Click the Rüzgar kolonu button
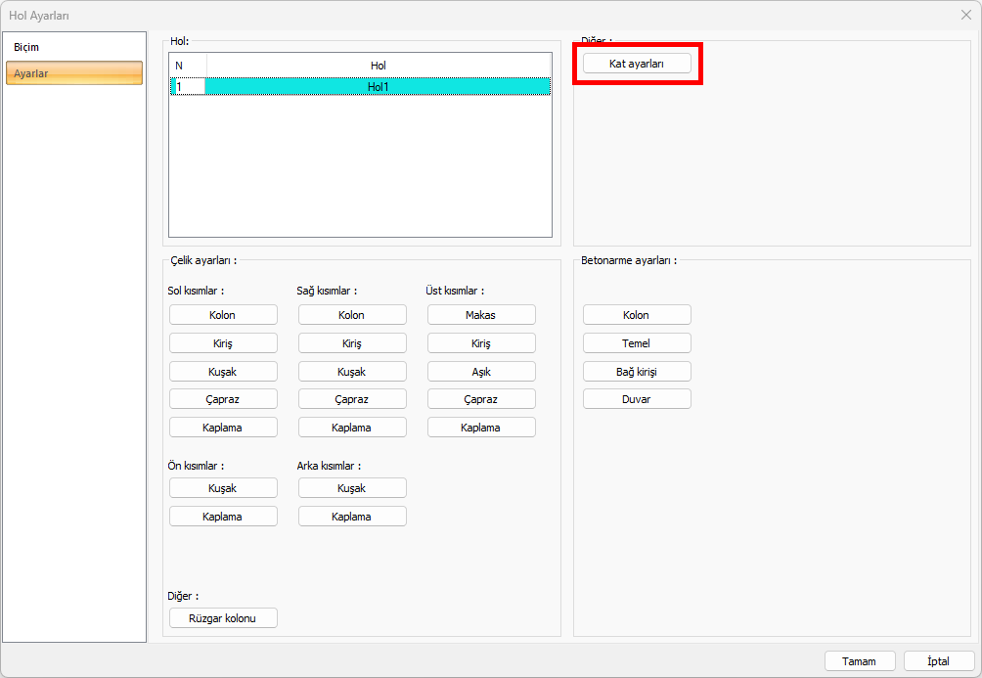Image resolution: width=982 pixels, height=678 pixels. pyautogui.click(x=222, y=618)
